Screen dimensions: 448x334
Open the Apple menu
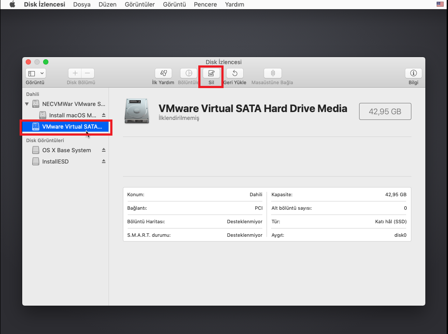[12, 4]
